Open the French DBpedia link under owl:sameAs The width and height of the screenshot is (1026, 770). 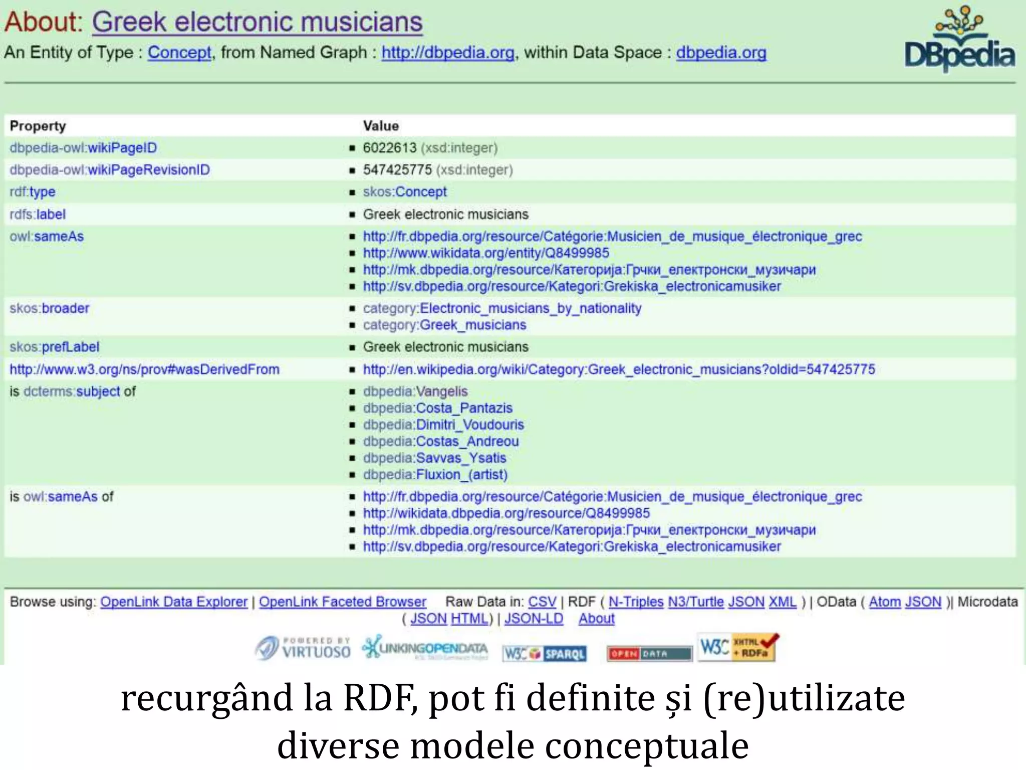tap(613, 237)
